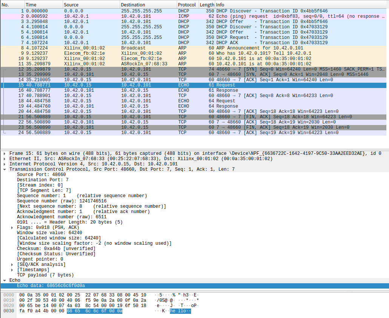Select the [Stream index: 0] field
Viewport: 389px width, 318px height.
point(40,185)
